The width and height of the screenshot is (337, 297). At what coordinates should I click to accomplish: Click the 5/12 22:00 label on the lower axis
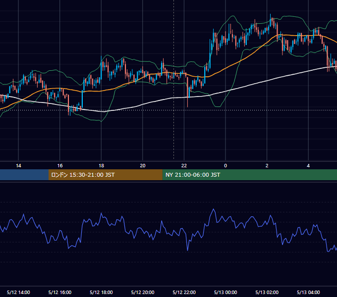click(184, 292)
